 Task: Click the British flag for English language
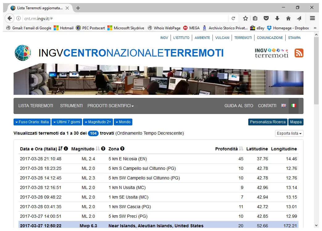[x=283, y=105]
